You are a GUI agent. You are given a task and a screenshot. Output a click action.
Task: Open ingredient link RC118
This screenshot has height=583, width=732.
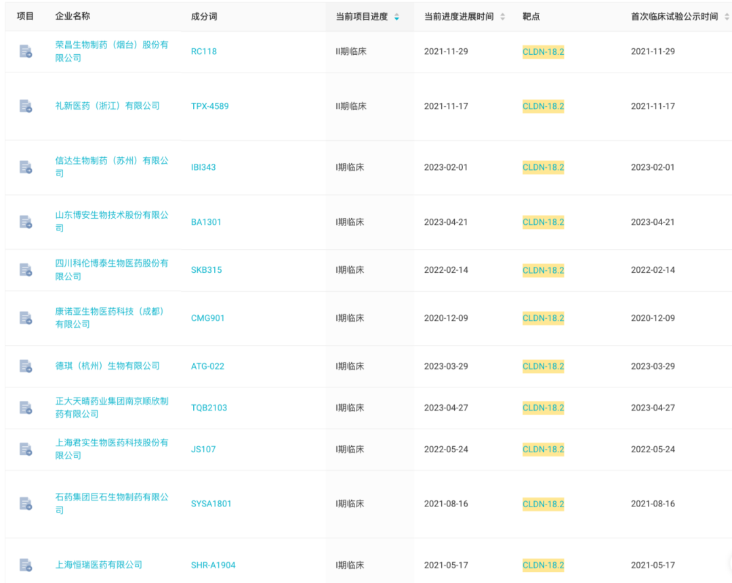203,51
